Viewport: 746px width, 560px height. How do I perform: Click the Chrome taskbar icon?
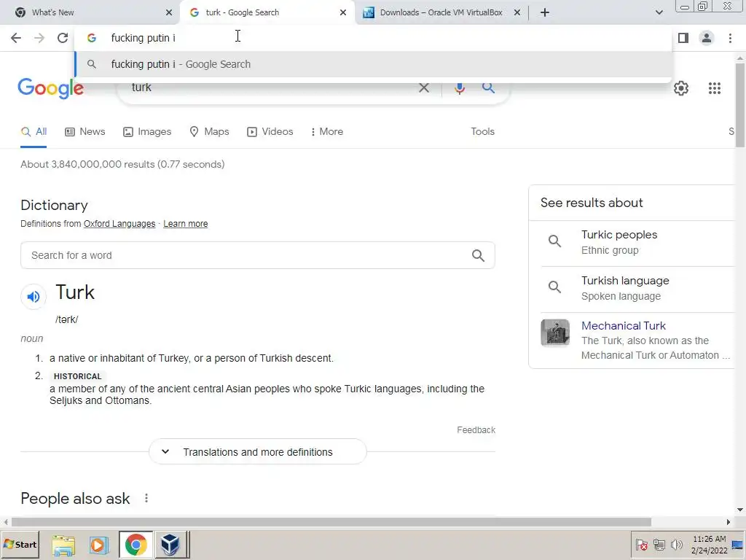click(136, 545)
